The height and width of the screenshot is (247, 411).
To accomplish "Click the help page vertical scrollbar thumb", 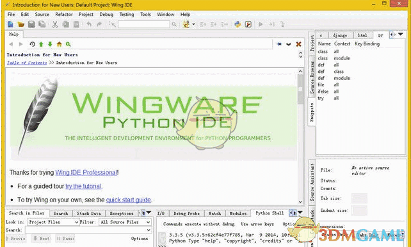I will point(300,89).
